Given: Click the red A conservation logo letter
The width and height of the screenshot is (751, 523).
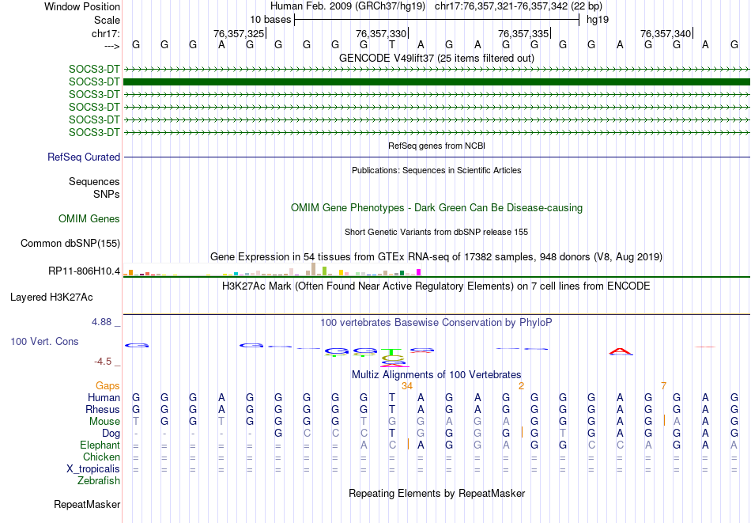Looking at the screenshot, I should pos(621,351).
